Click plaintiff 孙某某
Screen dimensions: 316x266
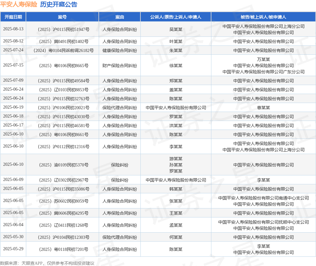tap(176, 165)
